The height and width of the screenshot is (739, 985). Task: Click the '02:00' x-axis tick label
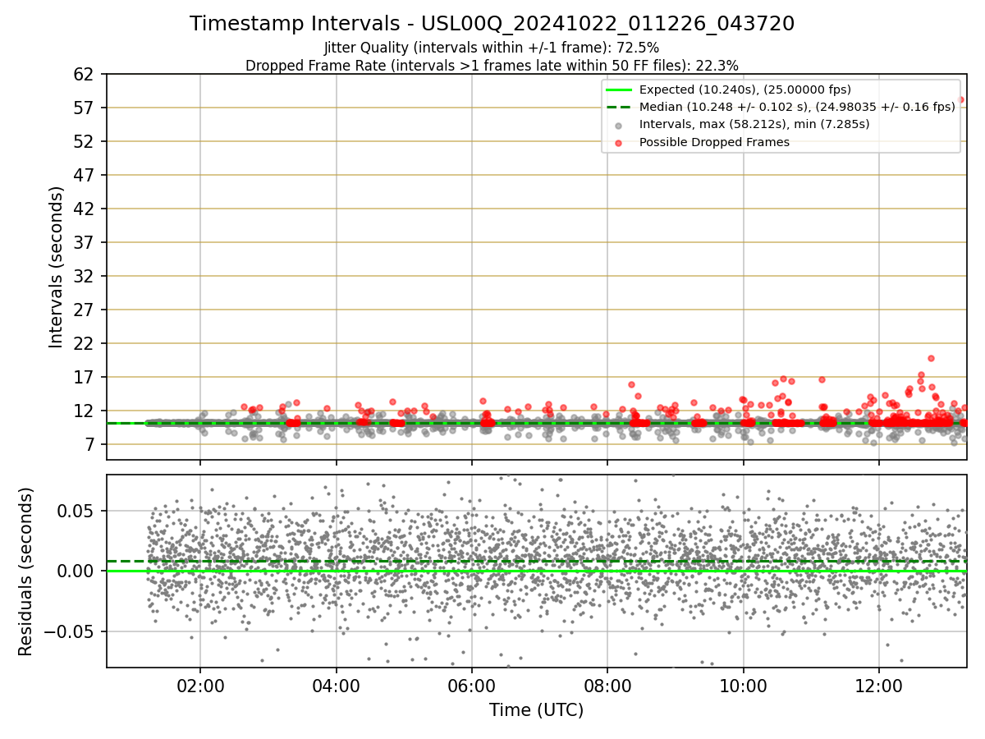[x=200, y=685]
